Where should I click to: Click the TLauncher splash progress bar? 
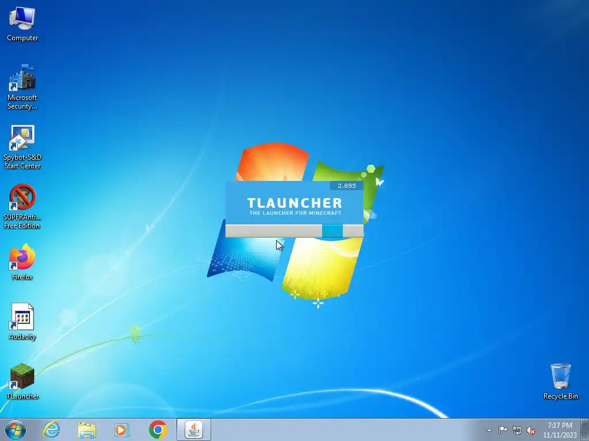tap(294, 231)
